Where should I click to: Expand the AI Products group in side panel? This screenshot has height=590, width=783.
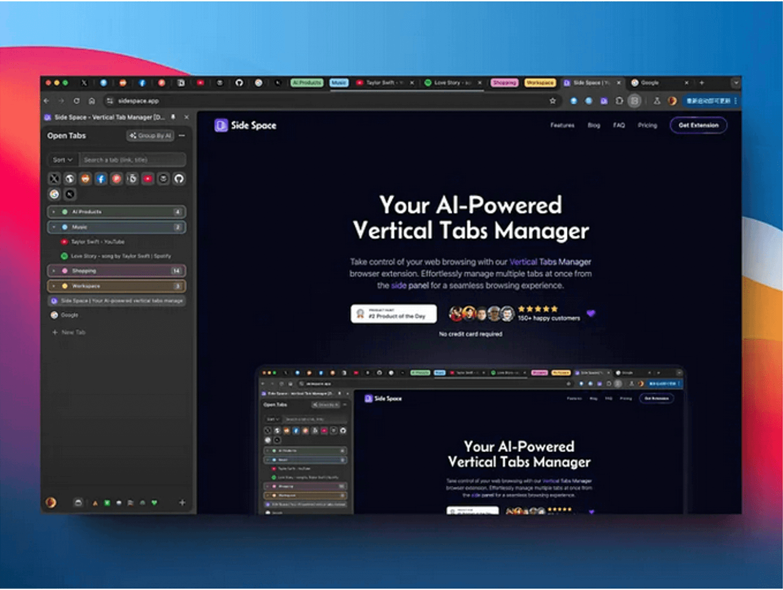coord(116,212)
